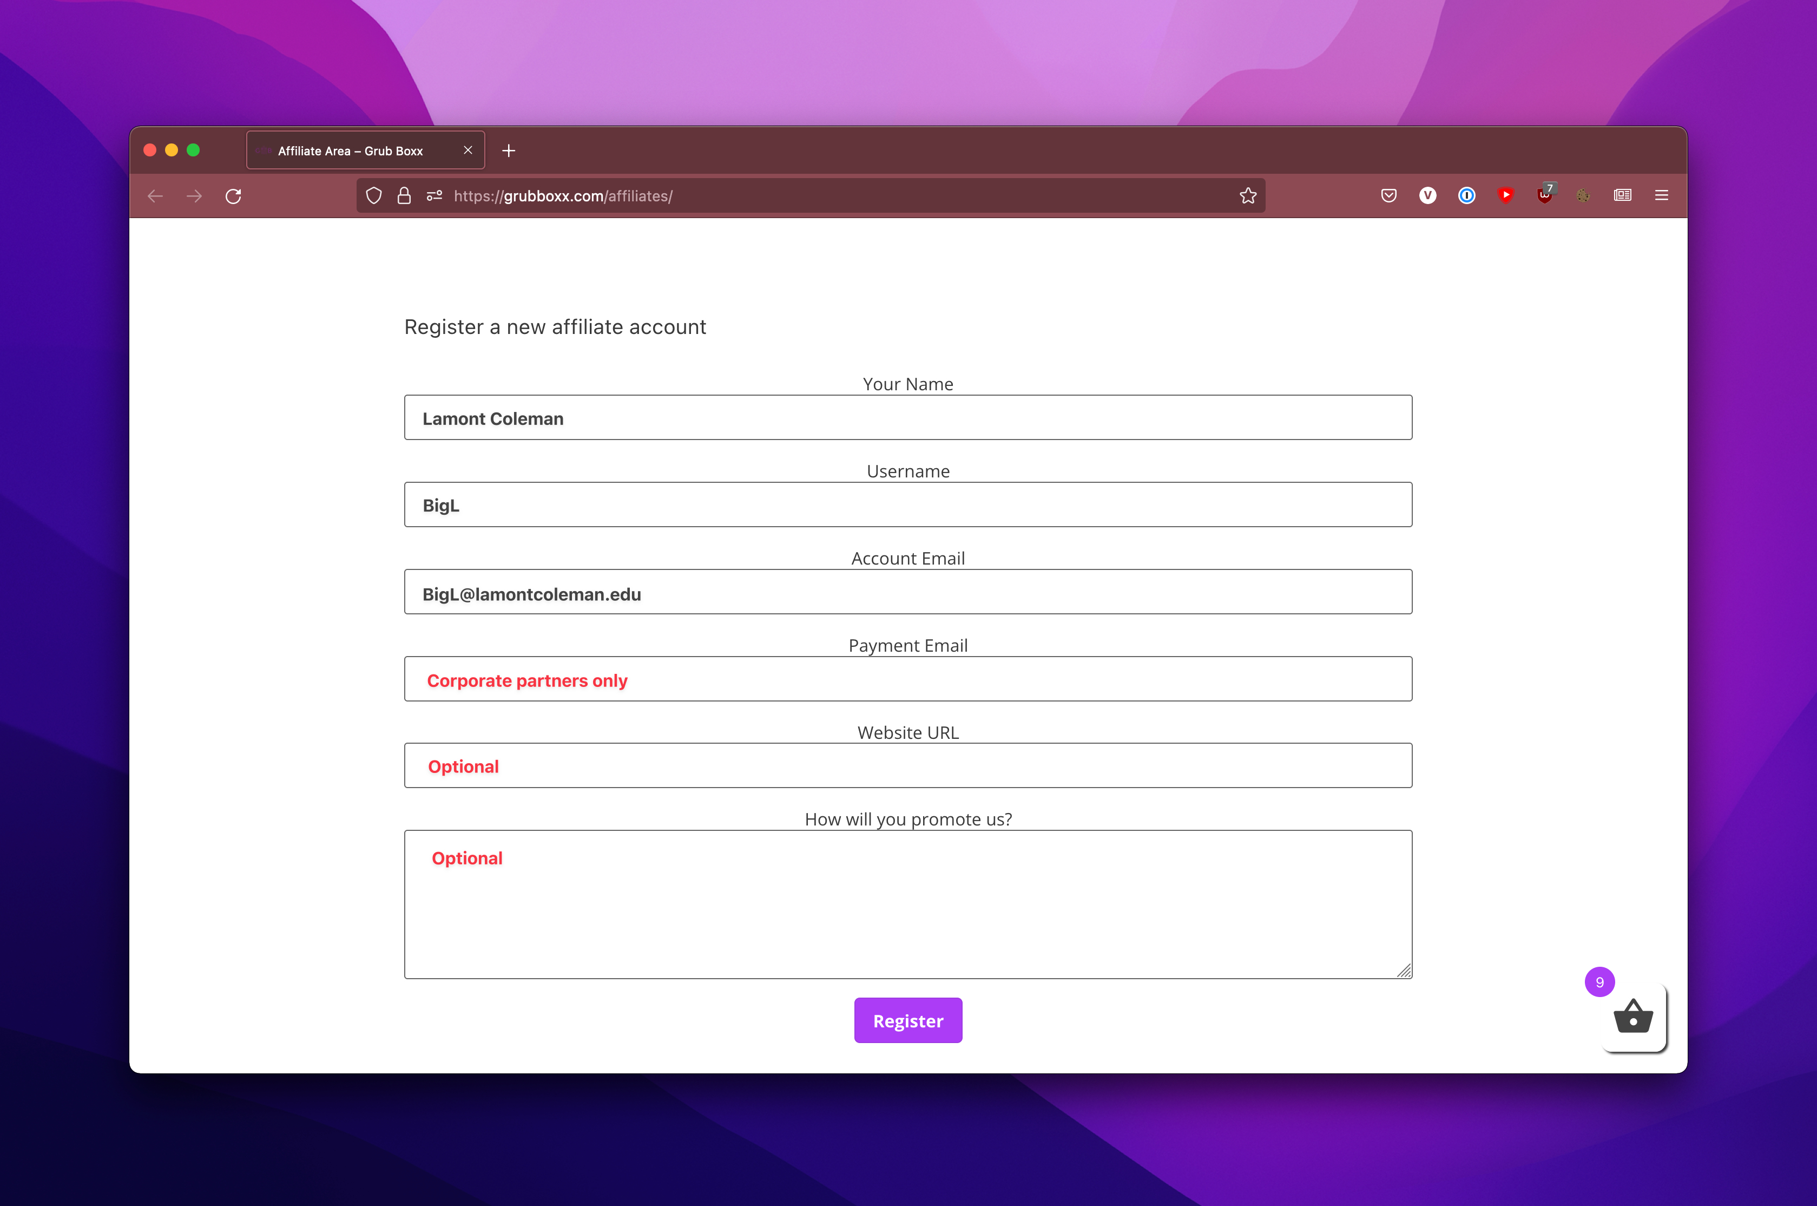Screen dimensions: 1817x1206
Task: Click the Your Name label
Action: (x=909, y=384)
